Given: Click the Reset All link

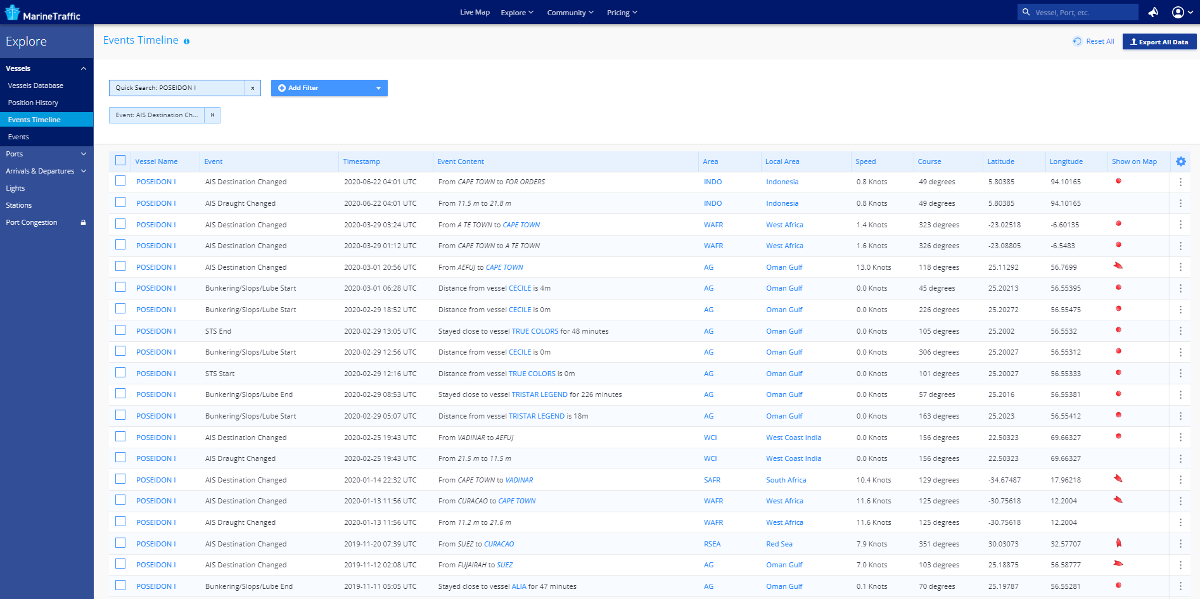Looking at the screenshot, I should [x=1100, y=41].
